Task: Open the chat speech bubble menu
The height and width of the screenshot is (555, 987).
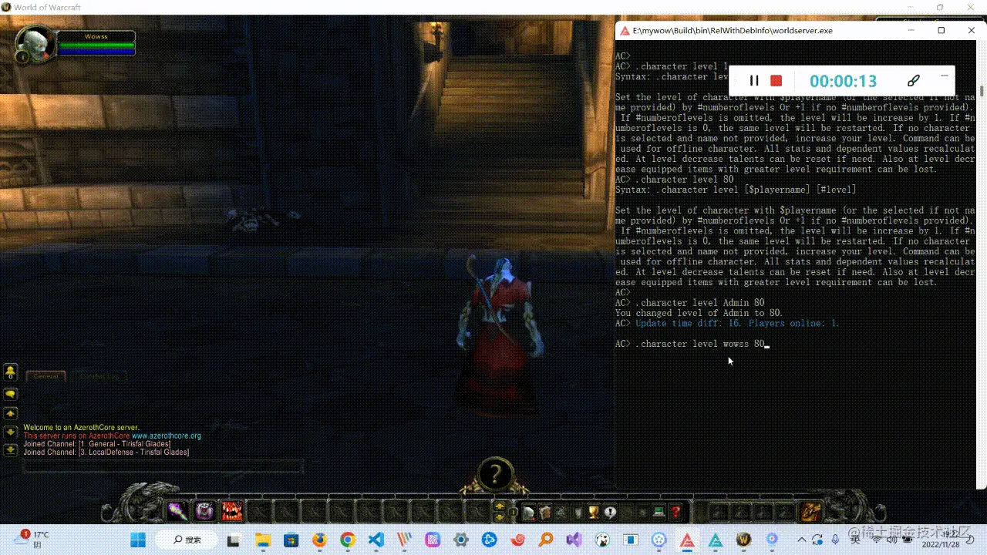Action: (x=11, y=393)
